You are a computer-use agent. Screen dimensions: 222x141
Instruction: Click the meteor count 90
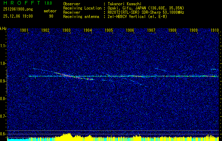click(x=51, y=16)
